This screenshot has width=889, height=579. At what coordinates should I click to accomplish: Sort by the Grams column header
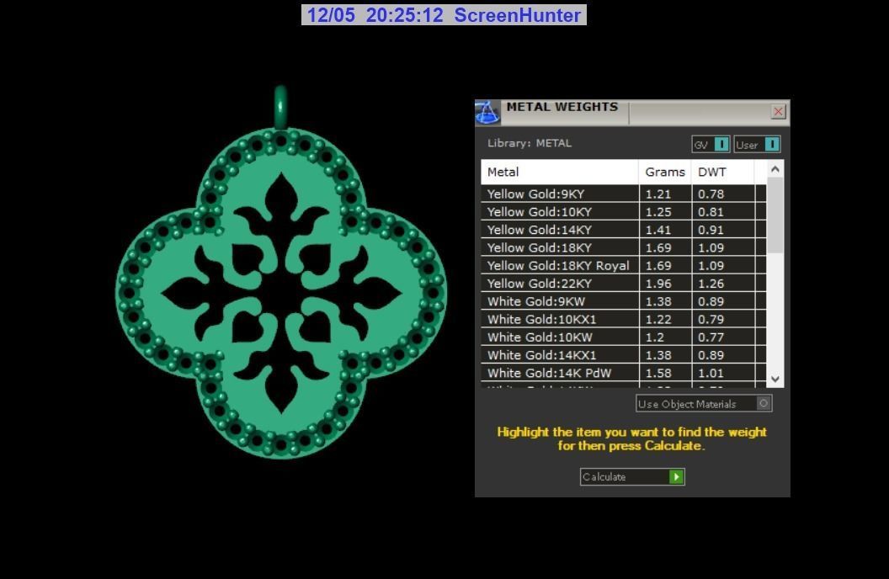[x=665, y=172]
